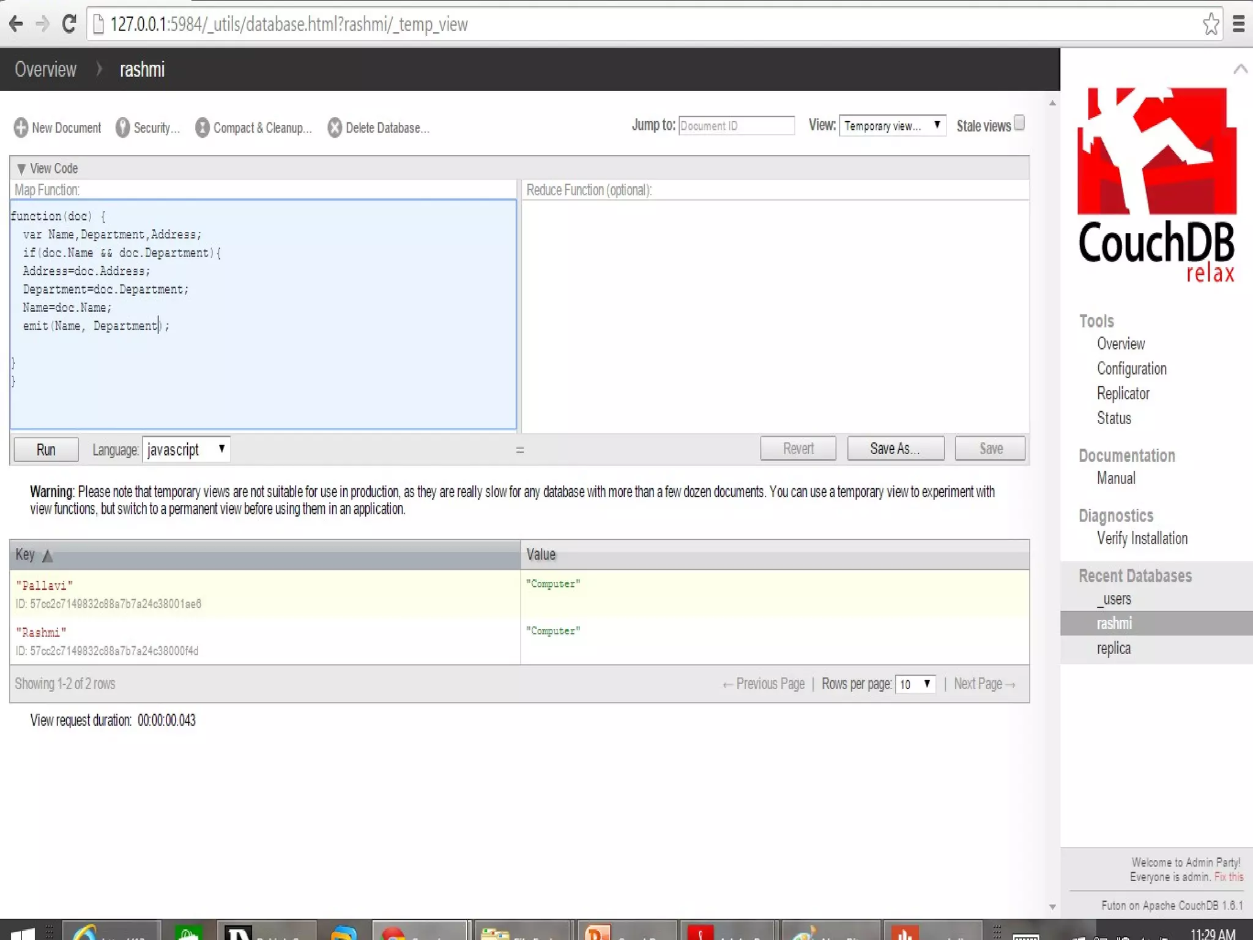
Task: Click into the Jump to Document ID field
Action: pos(736,125)
